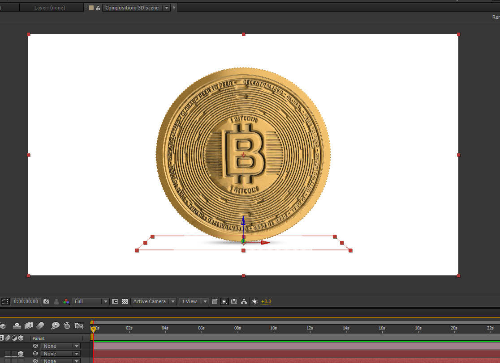Open the Parent dropdown on the first layer
500x363 pixels.
[60, 346]
